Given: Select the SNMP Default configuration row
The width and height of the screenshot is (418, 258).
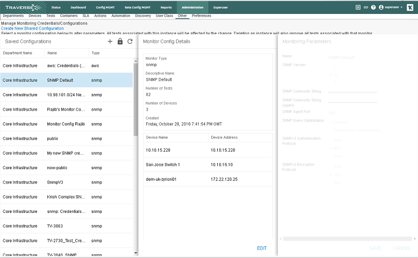Looking at the screenshot, I should 66,80.
